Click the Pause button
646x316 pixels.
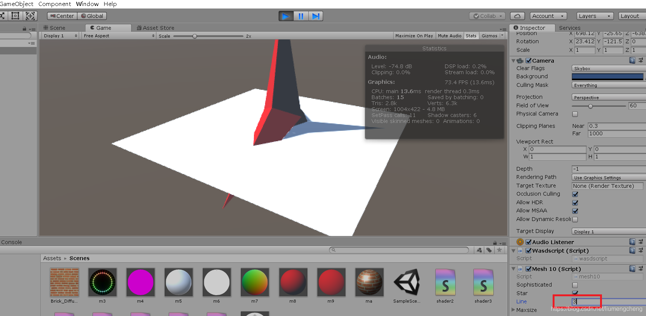pyautogui.click(x=301, y=16)
